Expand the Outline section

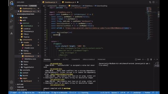pyautogui.click(x=20, y=84)
